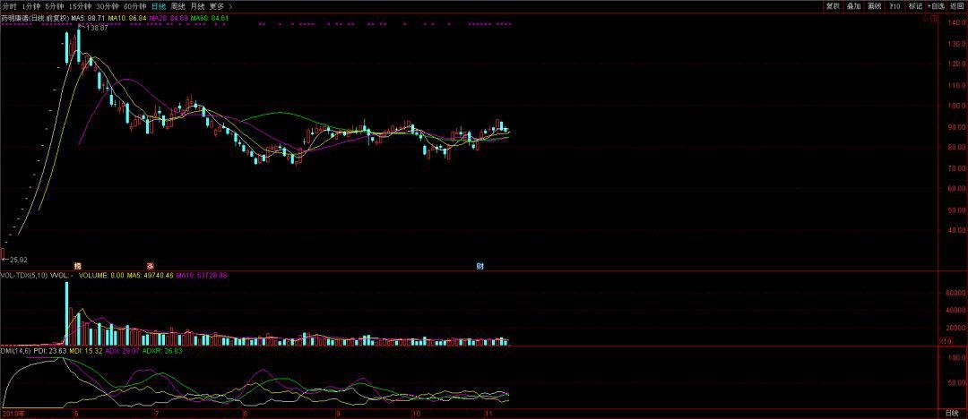
Task: Click the 返回 back button
Action: (957, 6)
